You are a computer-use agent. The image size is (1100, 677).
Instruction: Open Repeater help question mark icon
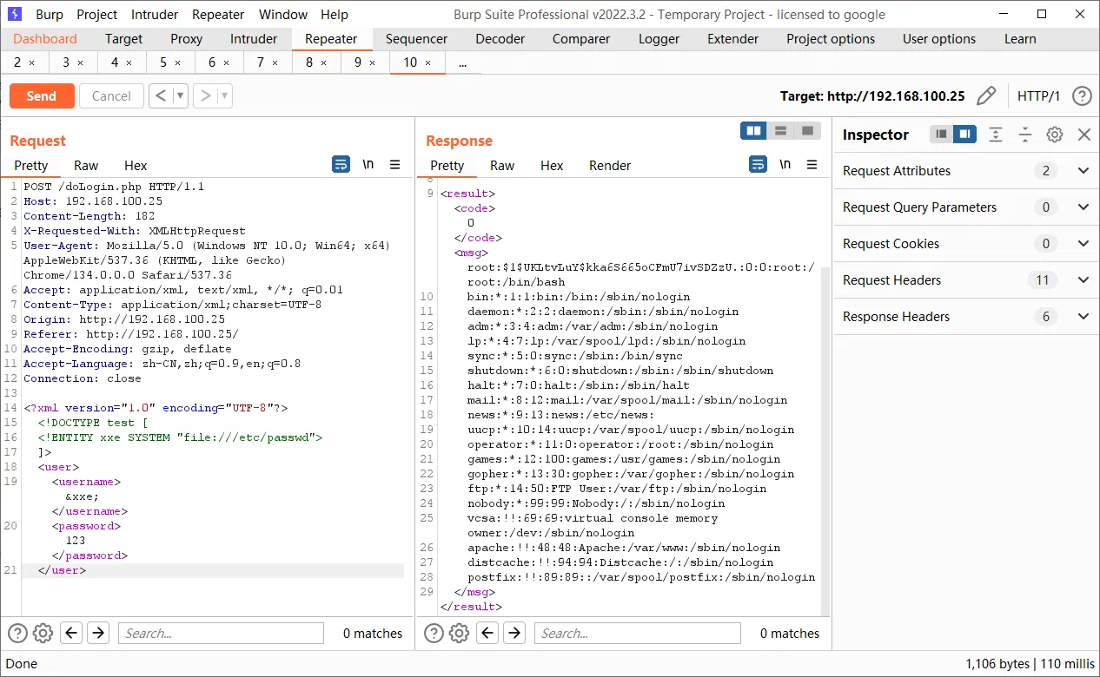pos(1082,96)
